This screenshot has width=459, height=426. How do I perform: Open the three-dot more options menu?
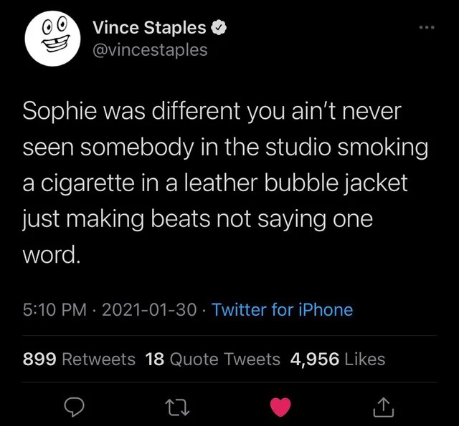tap(427, 29)
